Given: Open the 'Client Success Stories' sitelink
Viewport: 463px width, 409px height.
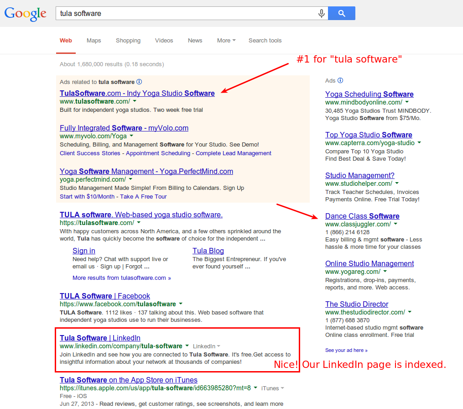Looking at the screenshot, I should pos(90,153).
